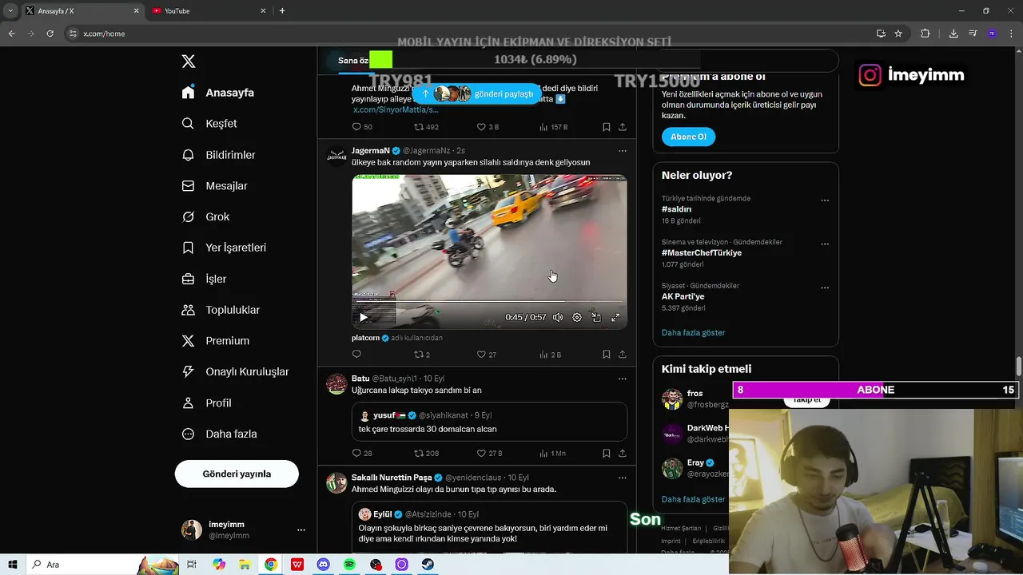Play the JagermaN video
This screenshot has height=575, width=1023.
[364, 317]
